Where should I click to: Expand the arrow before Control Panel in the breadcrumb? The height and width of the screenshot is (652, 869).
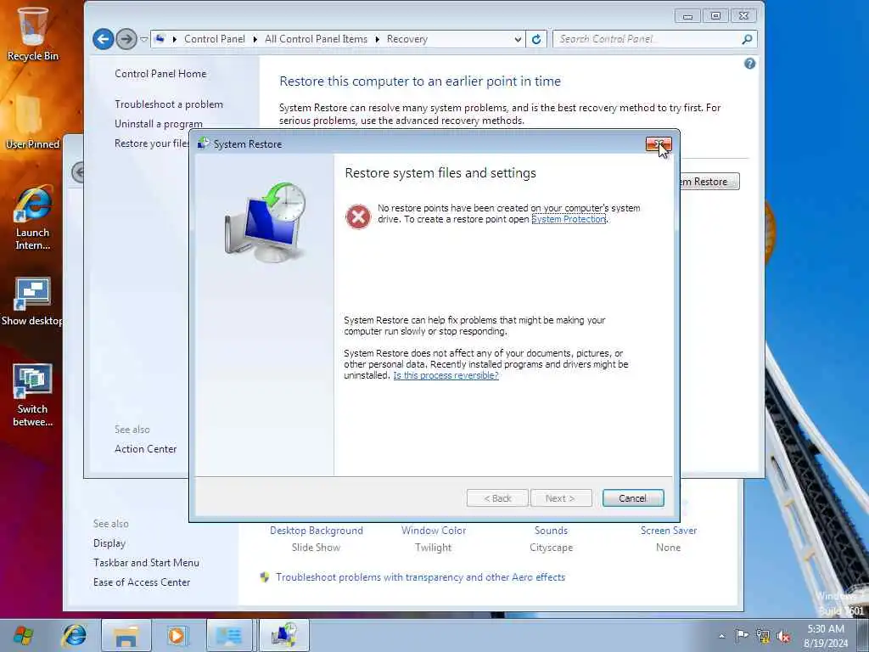click(x=175, y=39)
